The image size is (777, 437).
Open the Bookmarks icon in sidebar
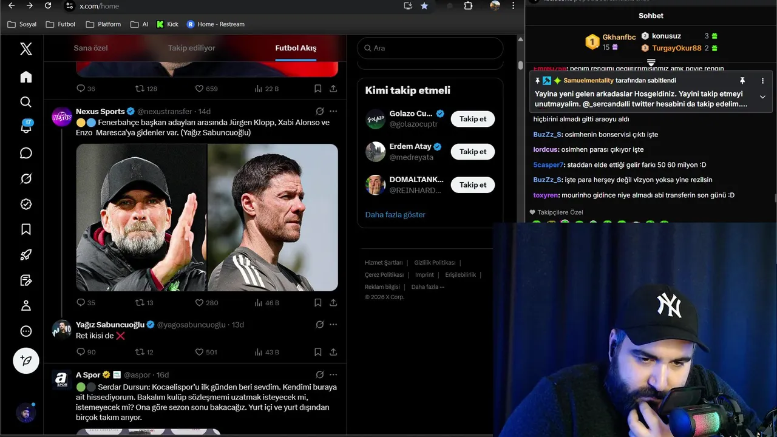pyautogui.click(x=25, y=229)
